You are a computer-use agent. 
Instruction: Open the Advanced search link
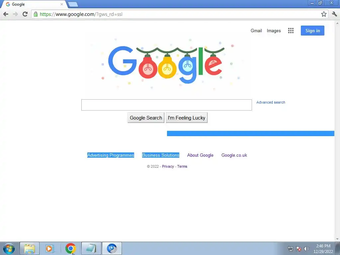(271, 102)
